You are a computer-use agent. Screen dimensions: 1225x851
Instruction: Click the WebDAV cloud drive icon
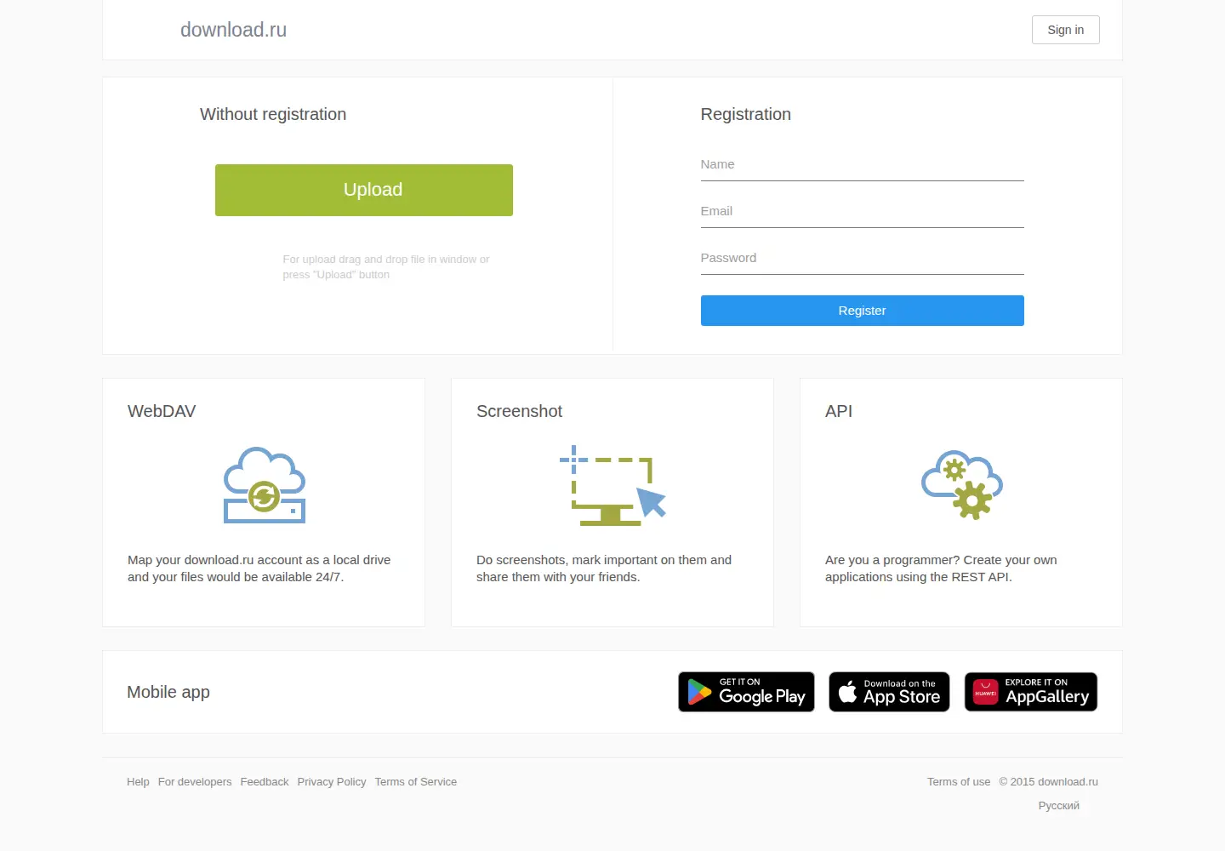(x=265, y=485)
